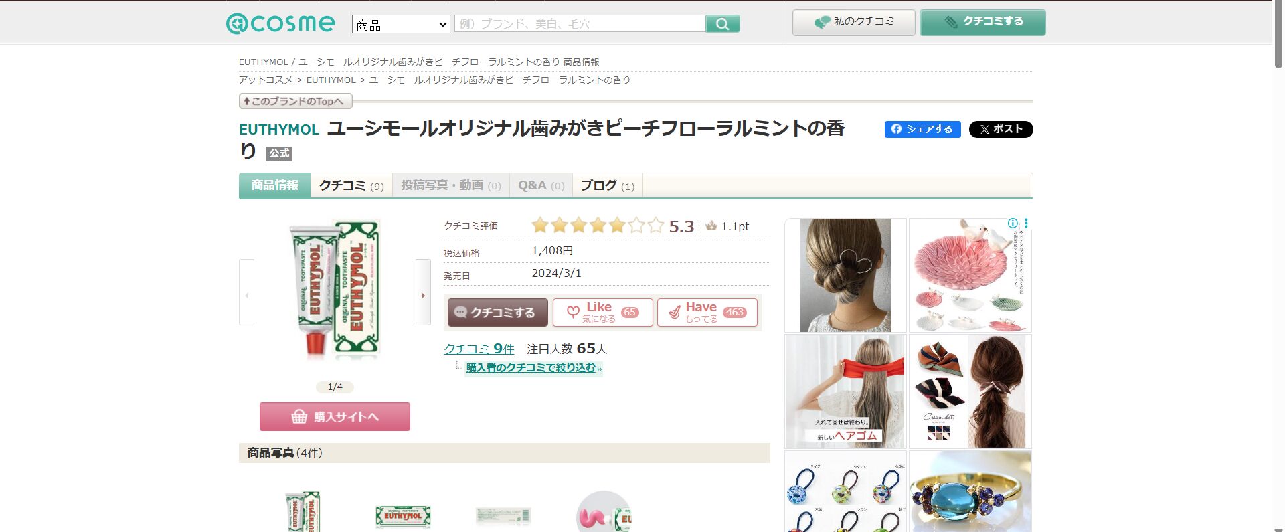Image resolution: width=1285 pixels, height=532 pixels.
Task: Click the 1/4 image counter
Action: tap(335, 387)
